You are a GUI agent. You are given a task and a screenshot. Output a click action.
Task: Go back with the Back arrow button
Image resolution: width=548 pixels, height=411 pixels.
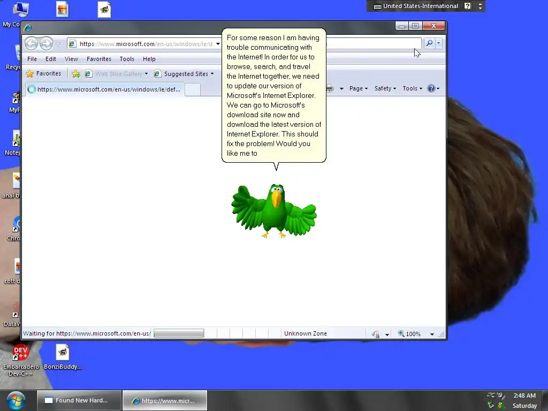coord(32,44)
